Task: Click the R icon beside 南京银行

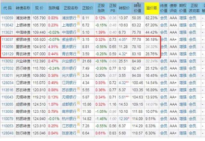Action: point(78,110)
